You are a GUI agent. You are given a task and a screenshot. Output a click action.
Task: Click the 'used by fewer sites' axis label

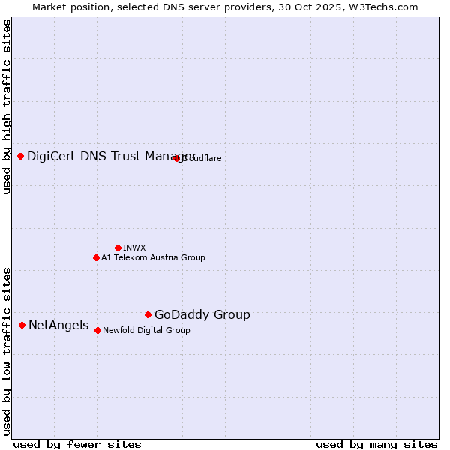point(77,444)
